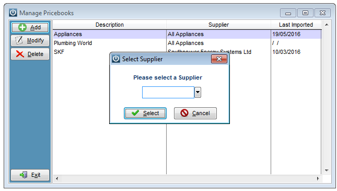Click the vertical scrollbar up arrow
Screen dimensions: 337x191
[x=327, y=25]
